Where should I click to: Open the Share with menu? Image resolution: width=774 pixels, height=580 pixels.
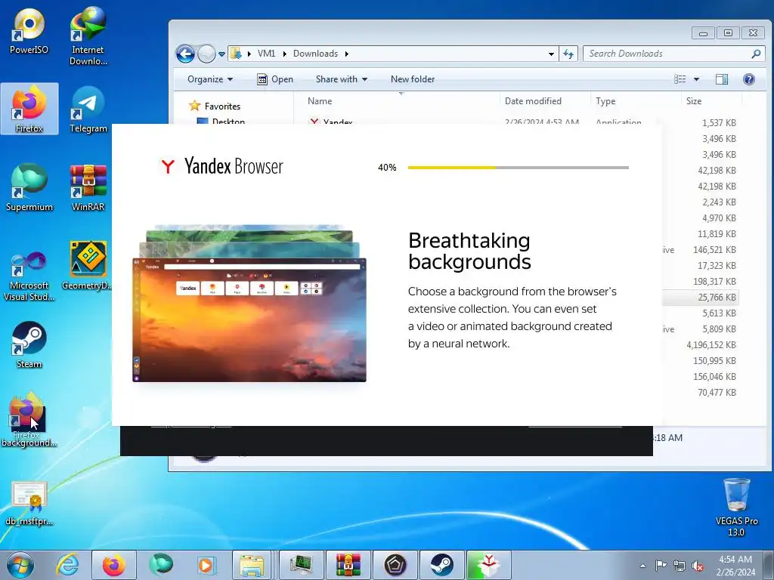tap(341, 79)
